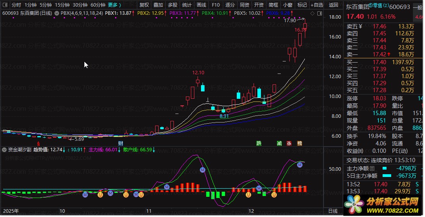This screenshot has width=425, height=217.
Task: Toggle the left sidebar panel icon
Action: (5, 5)
